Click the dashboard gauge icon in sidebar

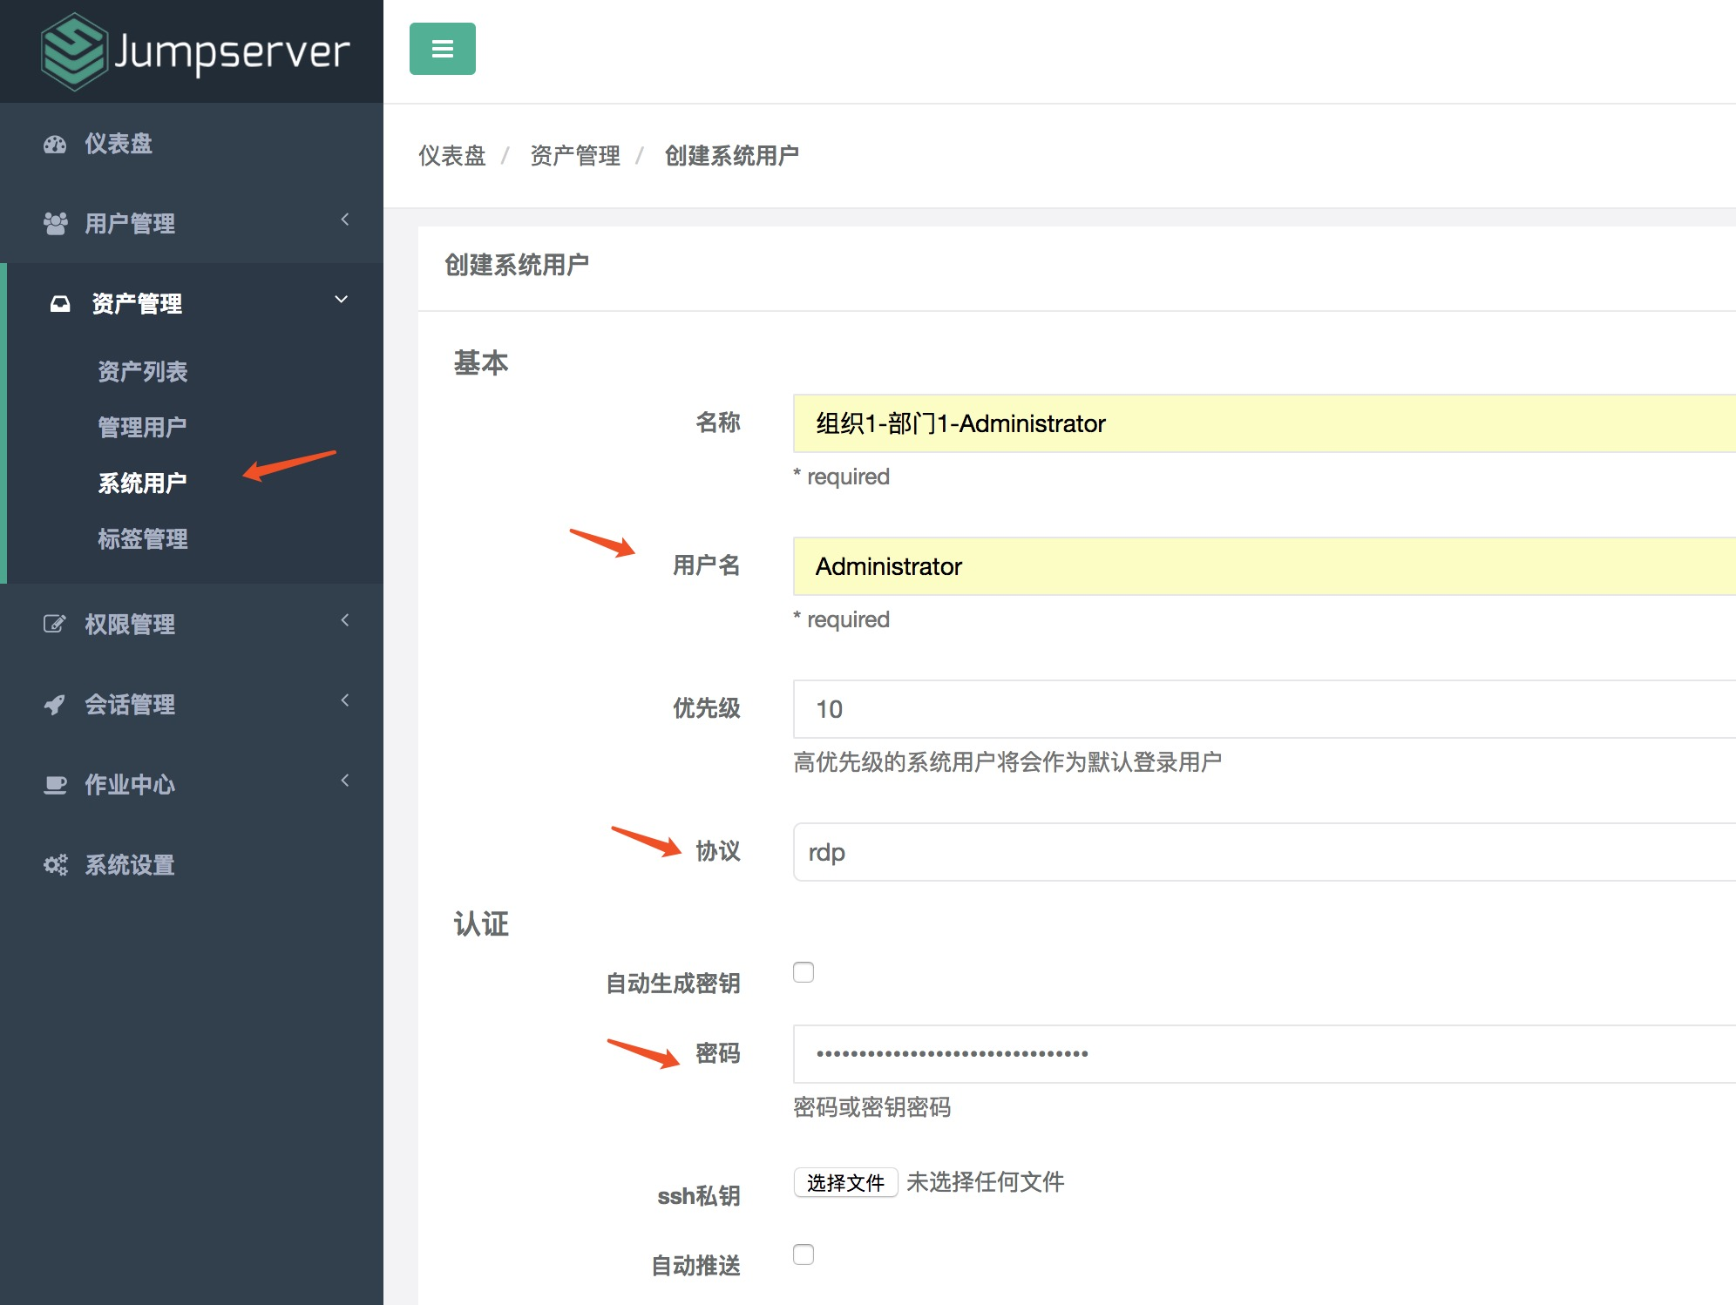pyautogui.click(x=55, y=145)
